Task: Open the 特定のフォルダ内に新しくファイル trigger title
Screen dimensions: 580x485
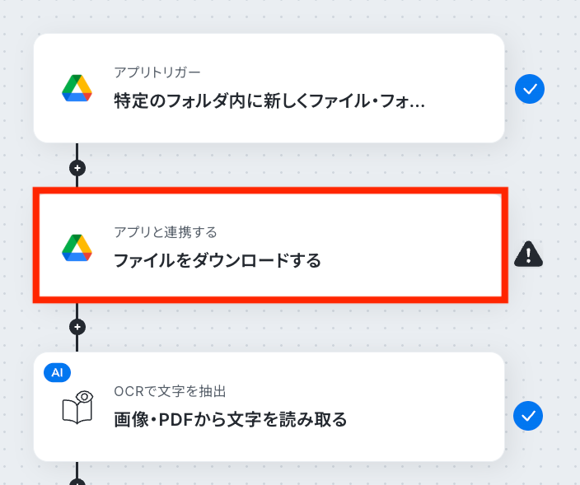Action: coord(269,101)
